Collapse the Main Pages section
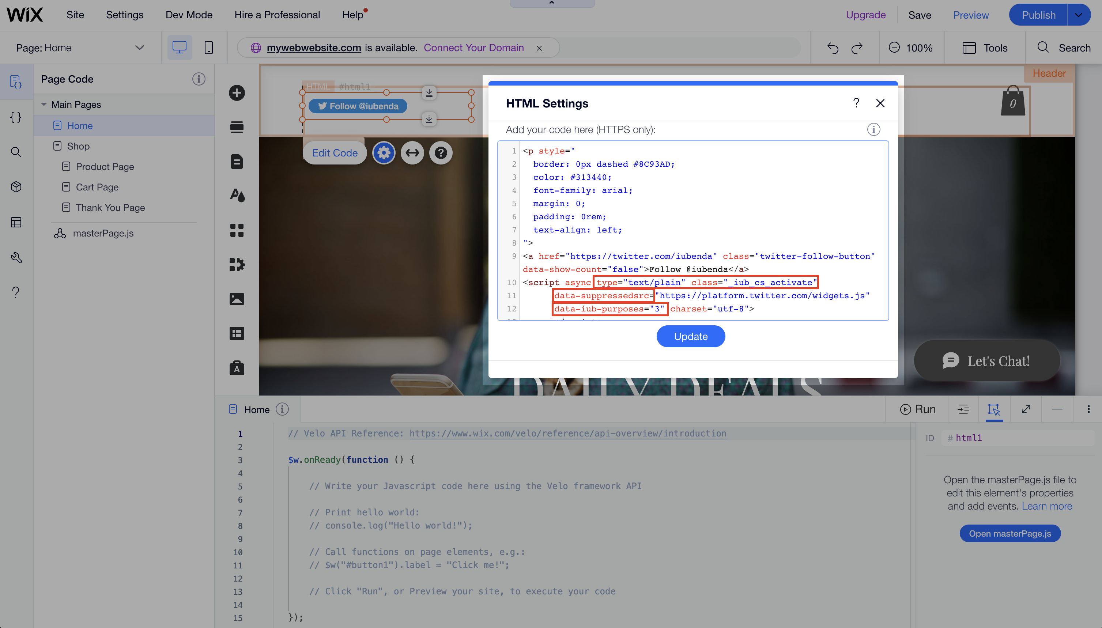Screen dimensions: 1102x628 point(44,104)
